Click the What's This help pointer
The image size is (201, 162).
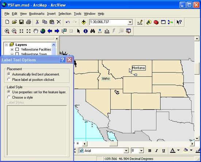179,22
